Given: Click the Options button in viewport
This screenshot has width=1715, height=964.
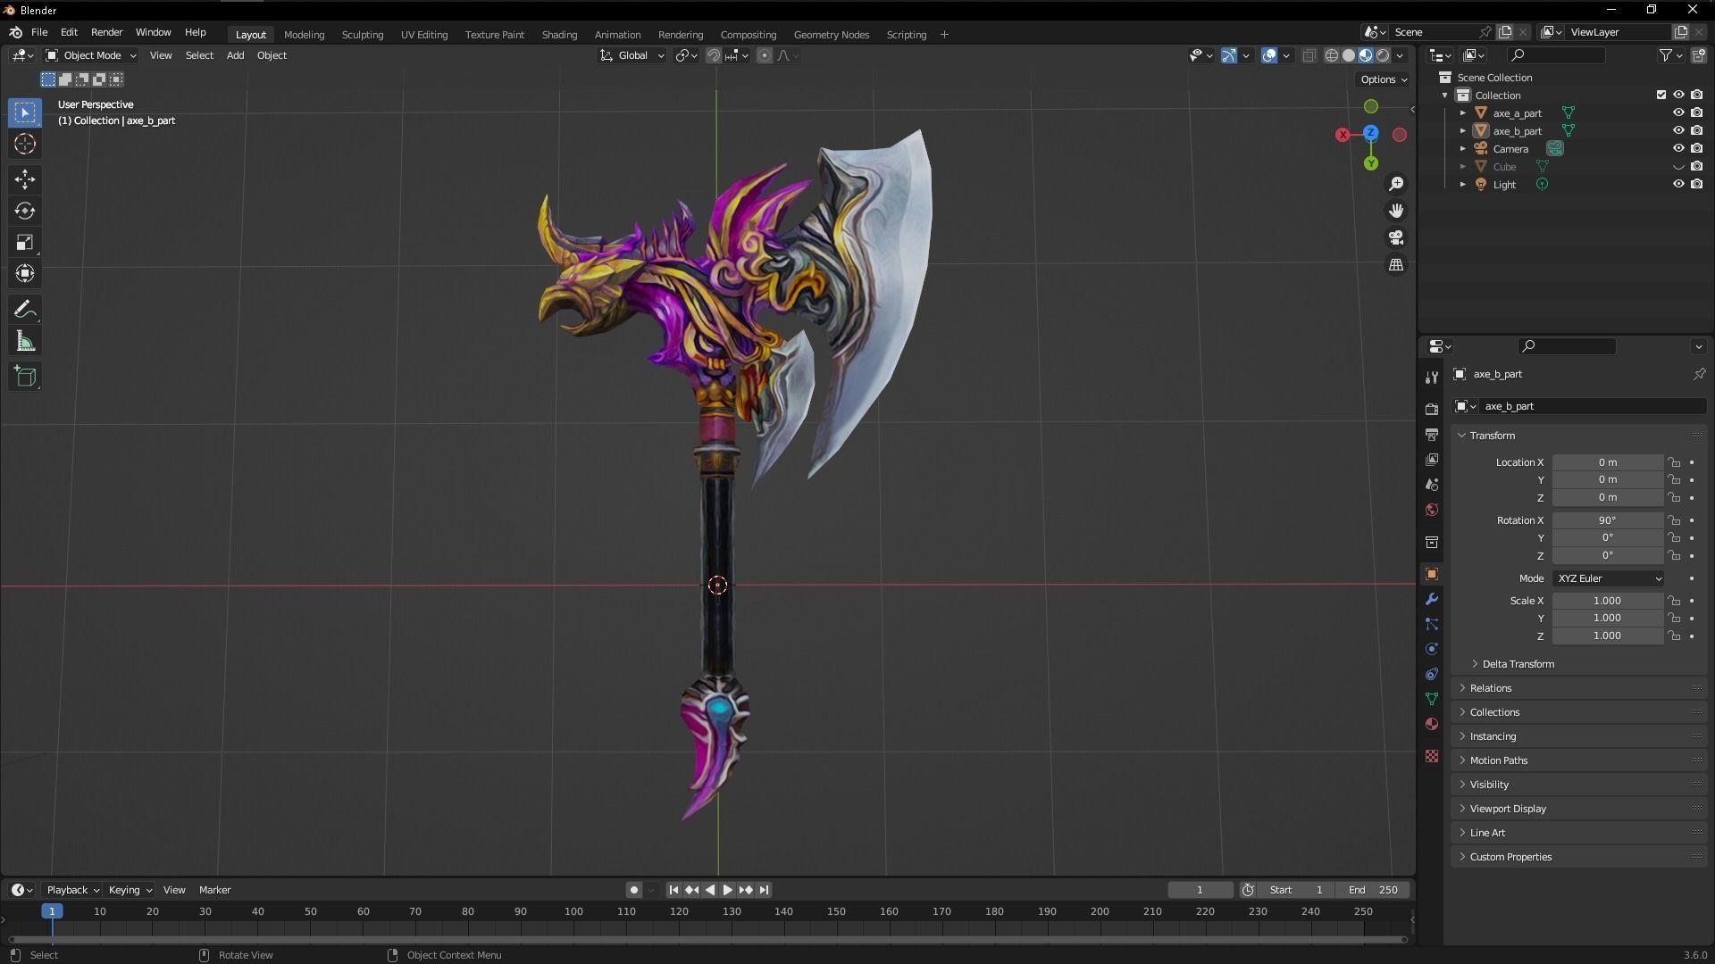Looking at the screenshot, I should click(x=1384, y=79).
